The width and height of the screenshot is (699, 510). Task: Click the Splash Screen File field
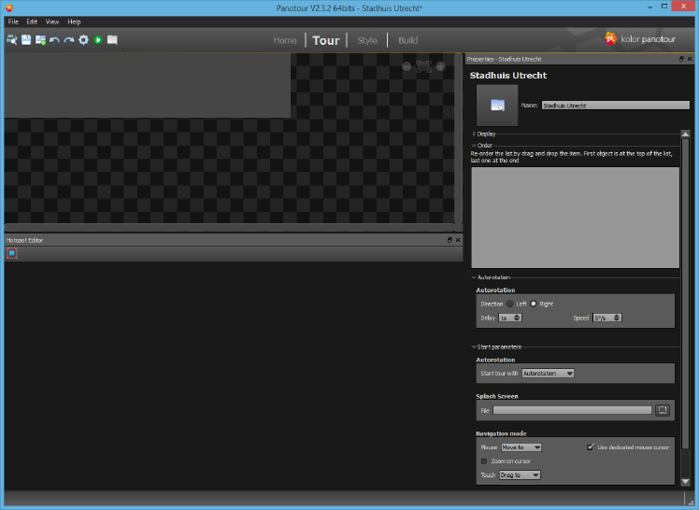click(x=573, y=410)
